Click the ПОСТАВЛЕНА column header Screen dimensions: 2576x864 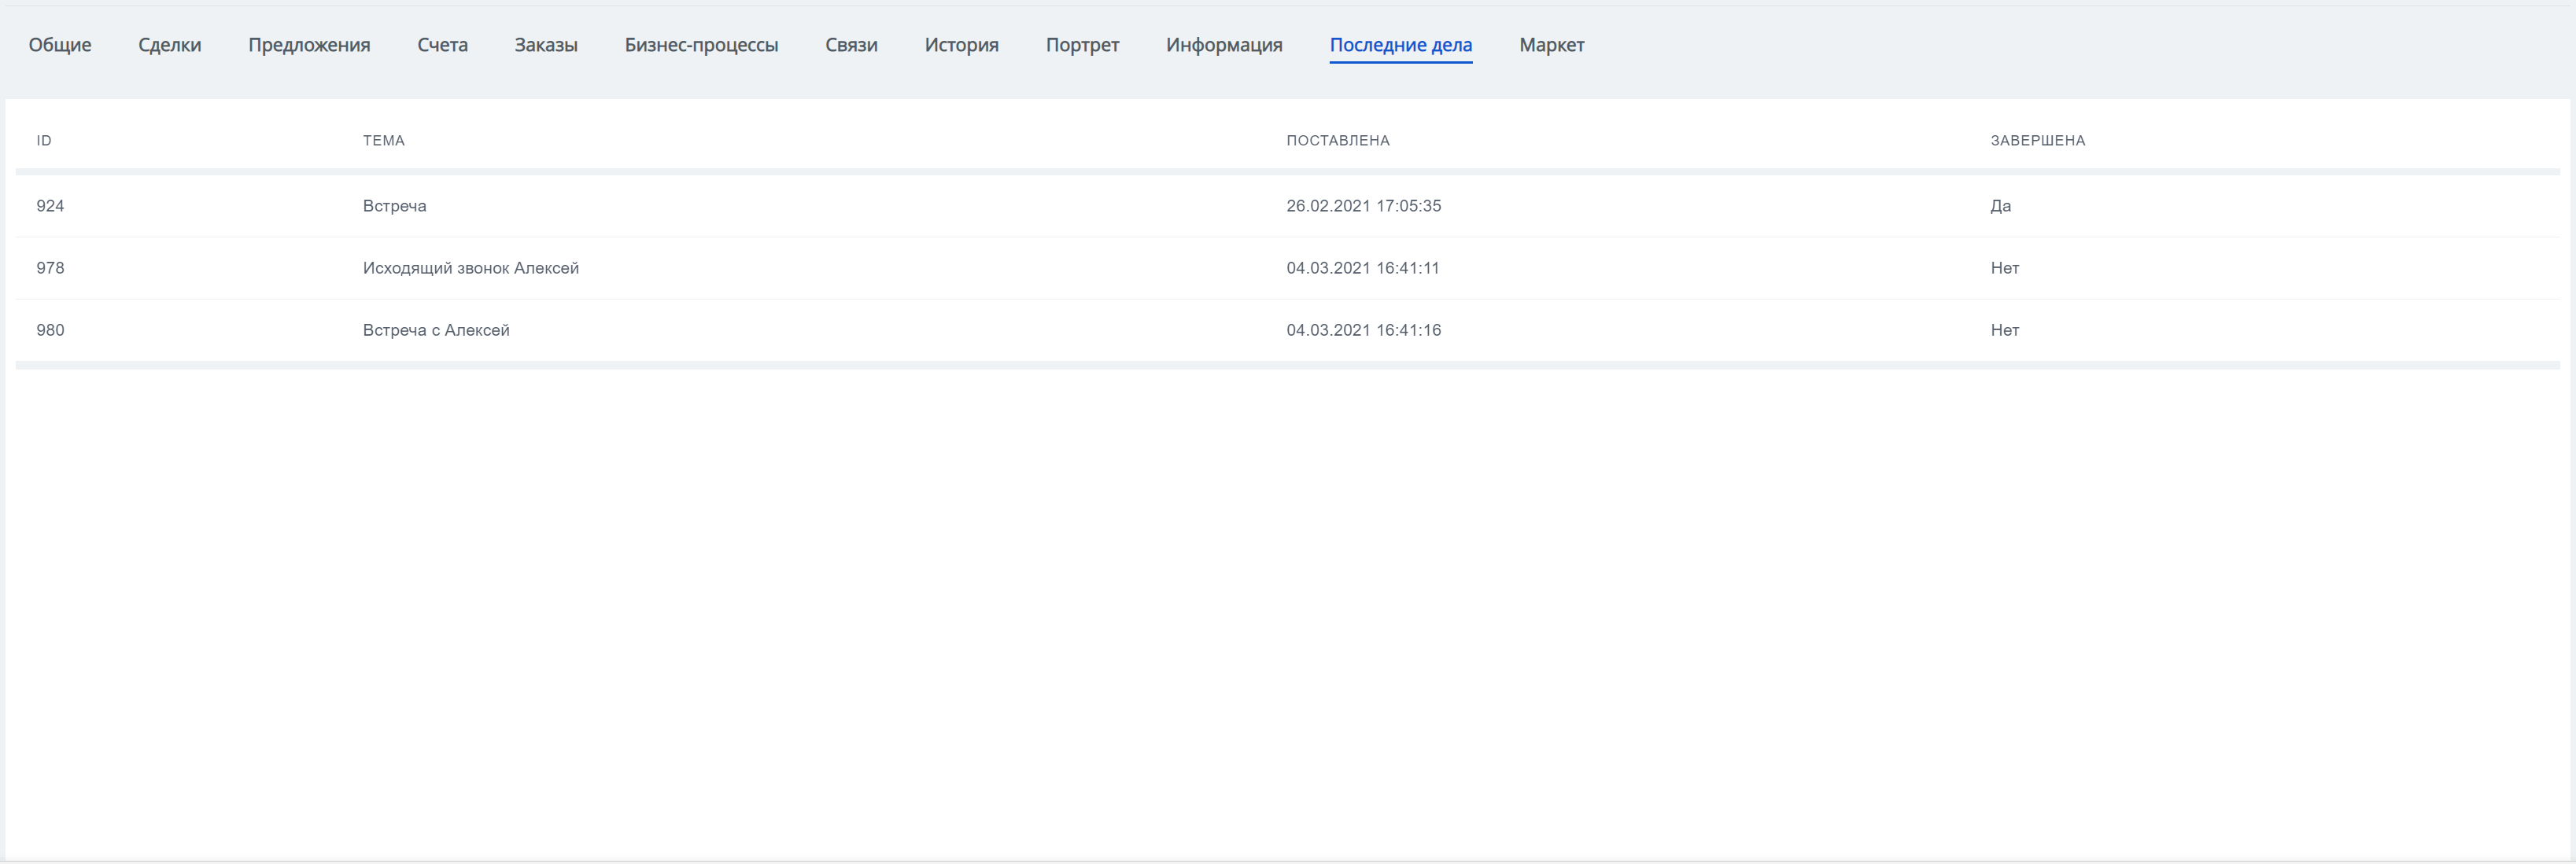(1338, 141)
